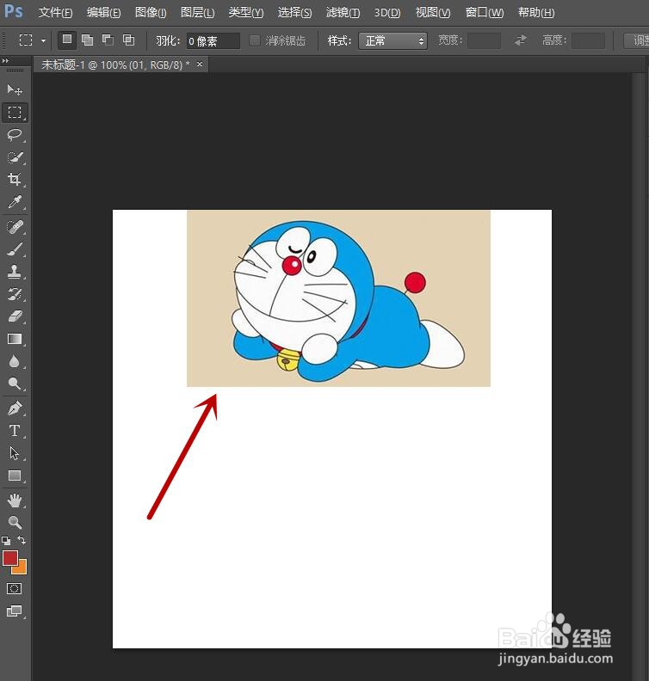Swap foreground and background colors
Image resolution: width=649 pixels, height=681 pixels.
(22, 540)
